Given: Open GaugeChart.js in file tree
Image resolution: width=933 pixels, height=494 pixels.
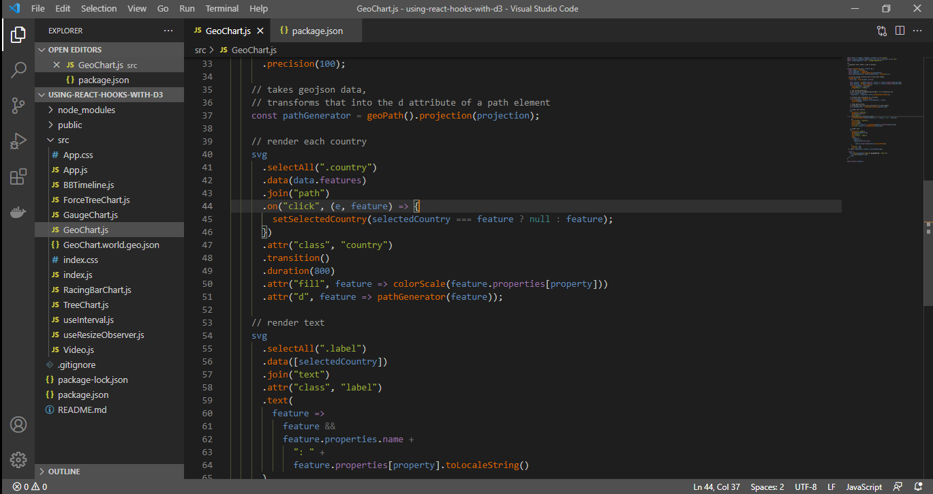Looking at the screenshot, I should point(109,215).
